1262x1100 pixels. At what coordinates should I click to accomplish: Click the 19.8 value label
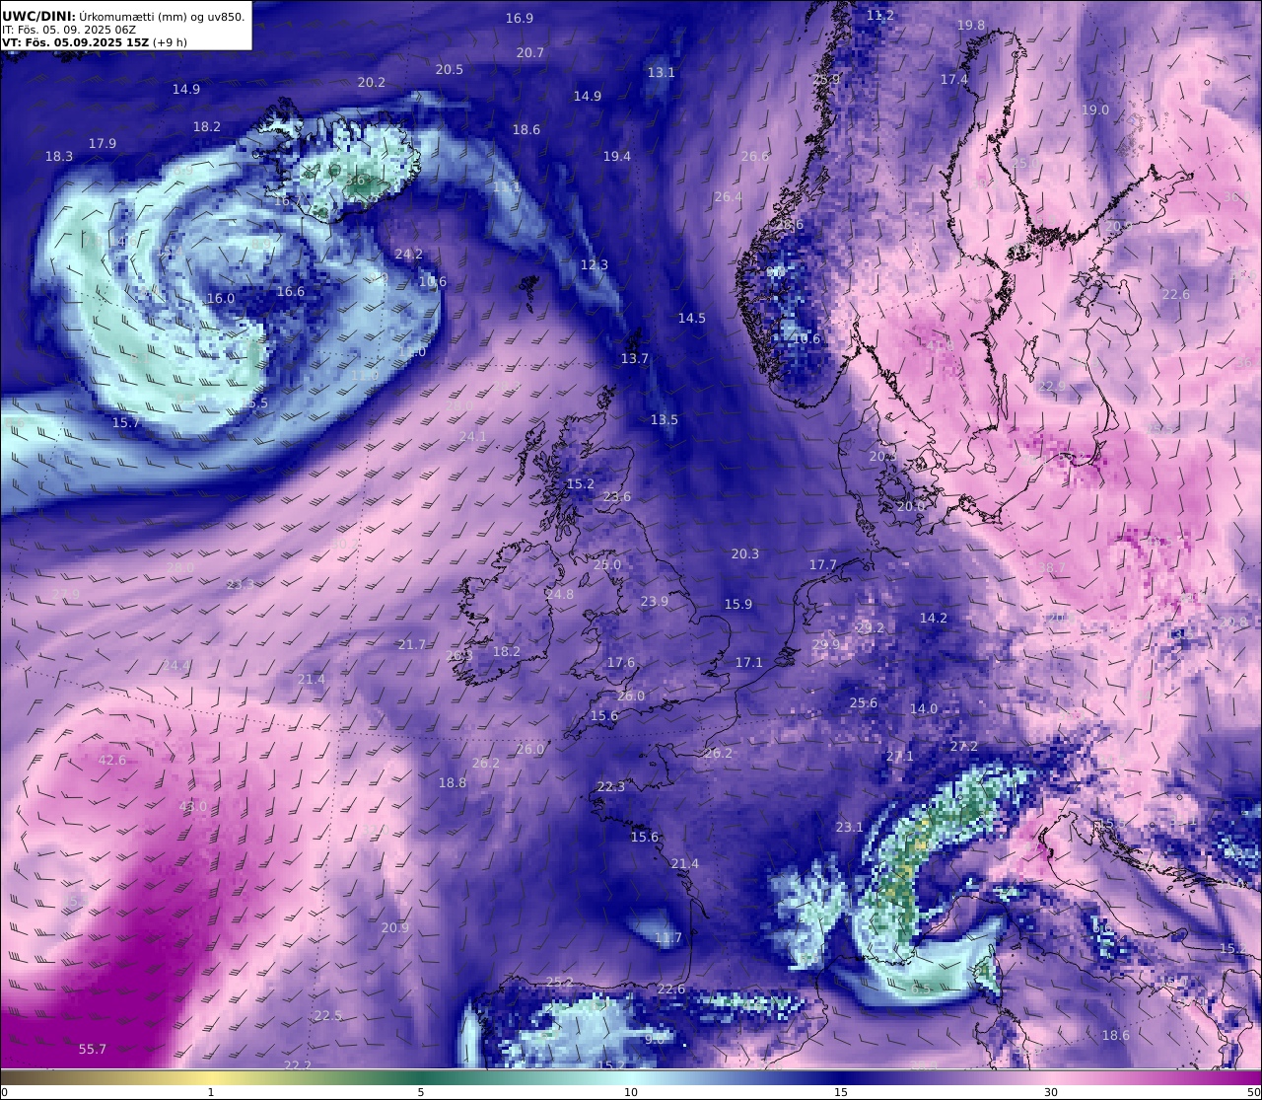(971, 25)
